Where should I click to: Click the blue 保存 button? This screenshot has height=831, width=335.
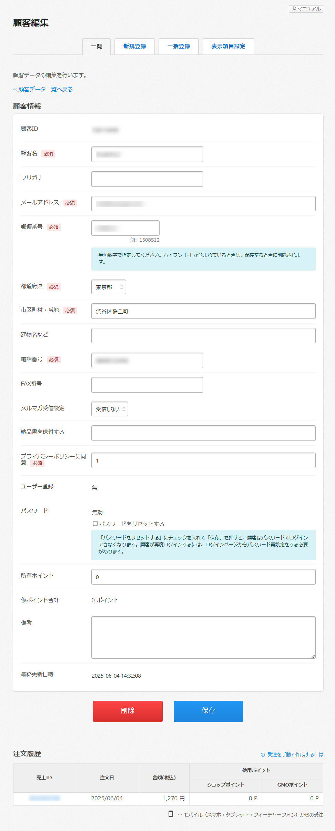point(208,711)
